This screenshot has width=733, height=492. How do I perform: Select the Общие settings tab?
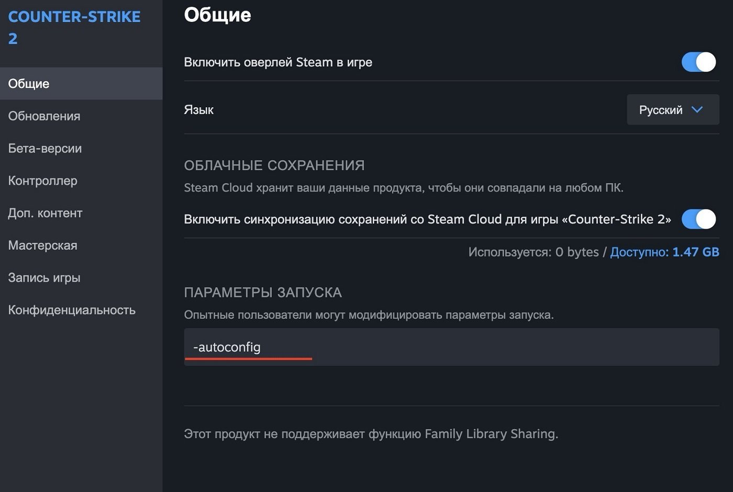[x=81, y=84]
